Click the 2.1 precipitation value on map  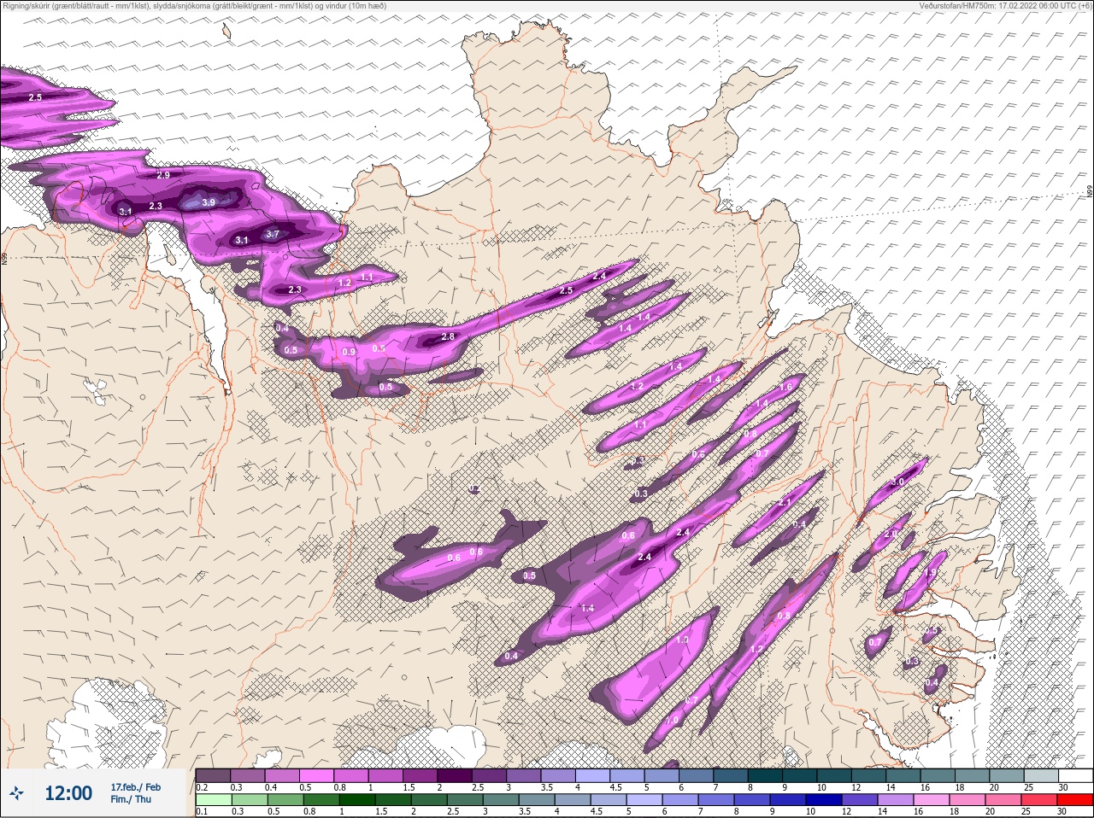(785, 502)
